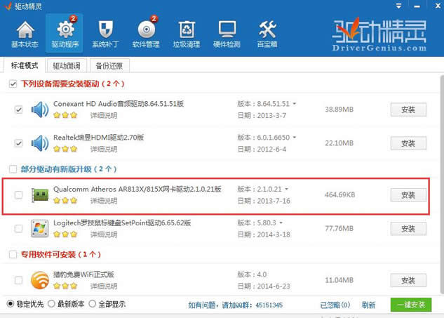
Task: Select the 驱动程序 gear icon
Action: [65, 29]
